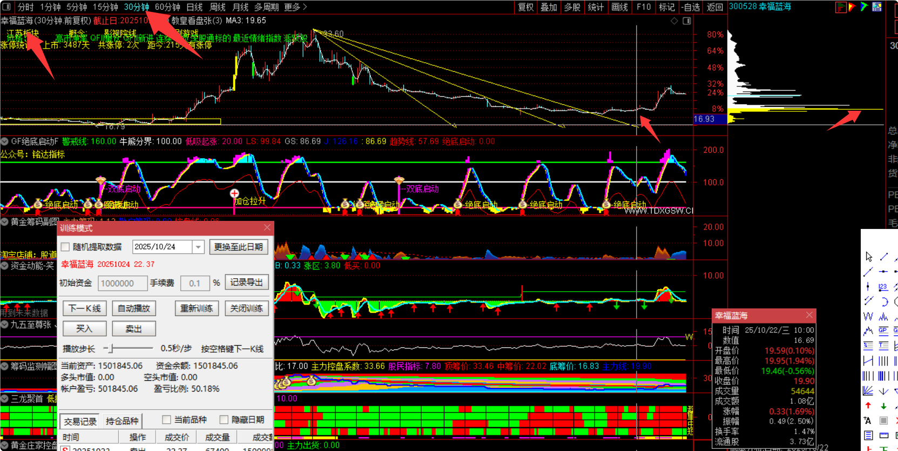Enable random data extraction checkbox
Screen dimensions: 898x451
tap(65, 247)
